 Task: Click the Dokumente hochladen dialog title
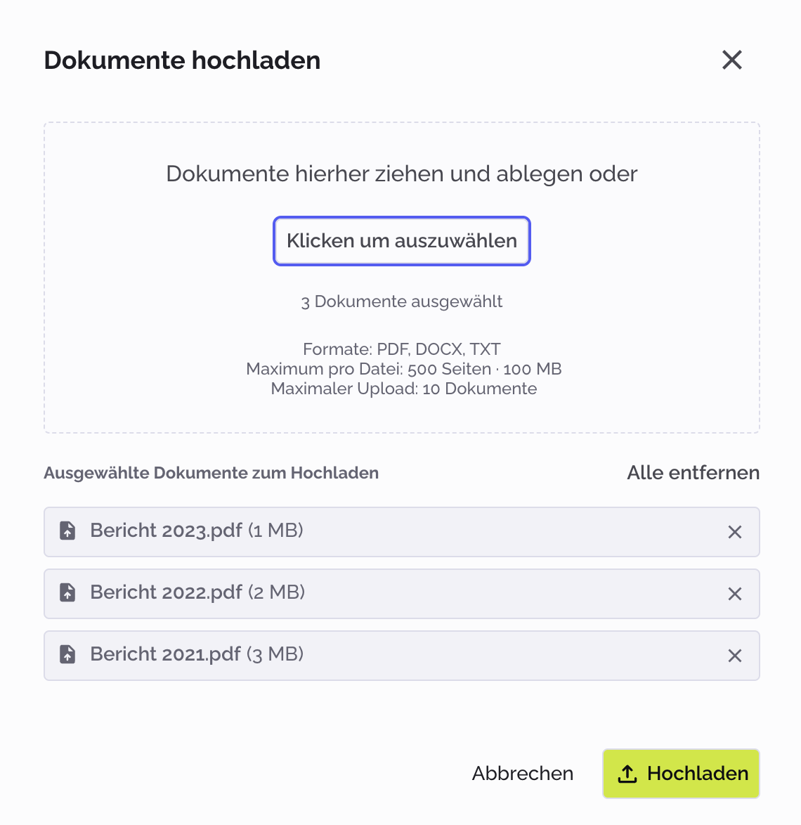coord(182,60)
